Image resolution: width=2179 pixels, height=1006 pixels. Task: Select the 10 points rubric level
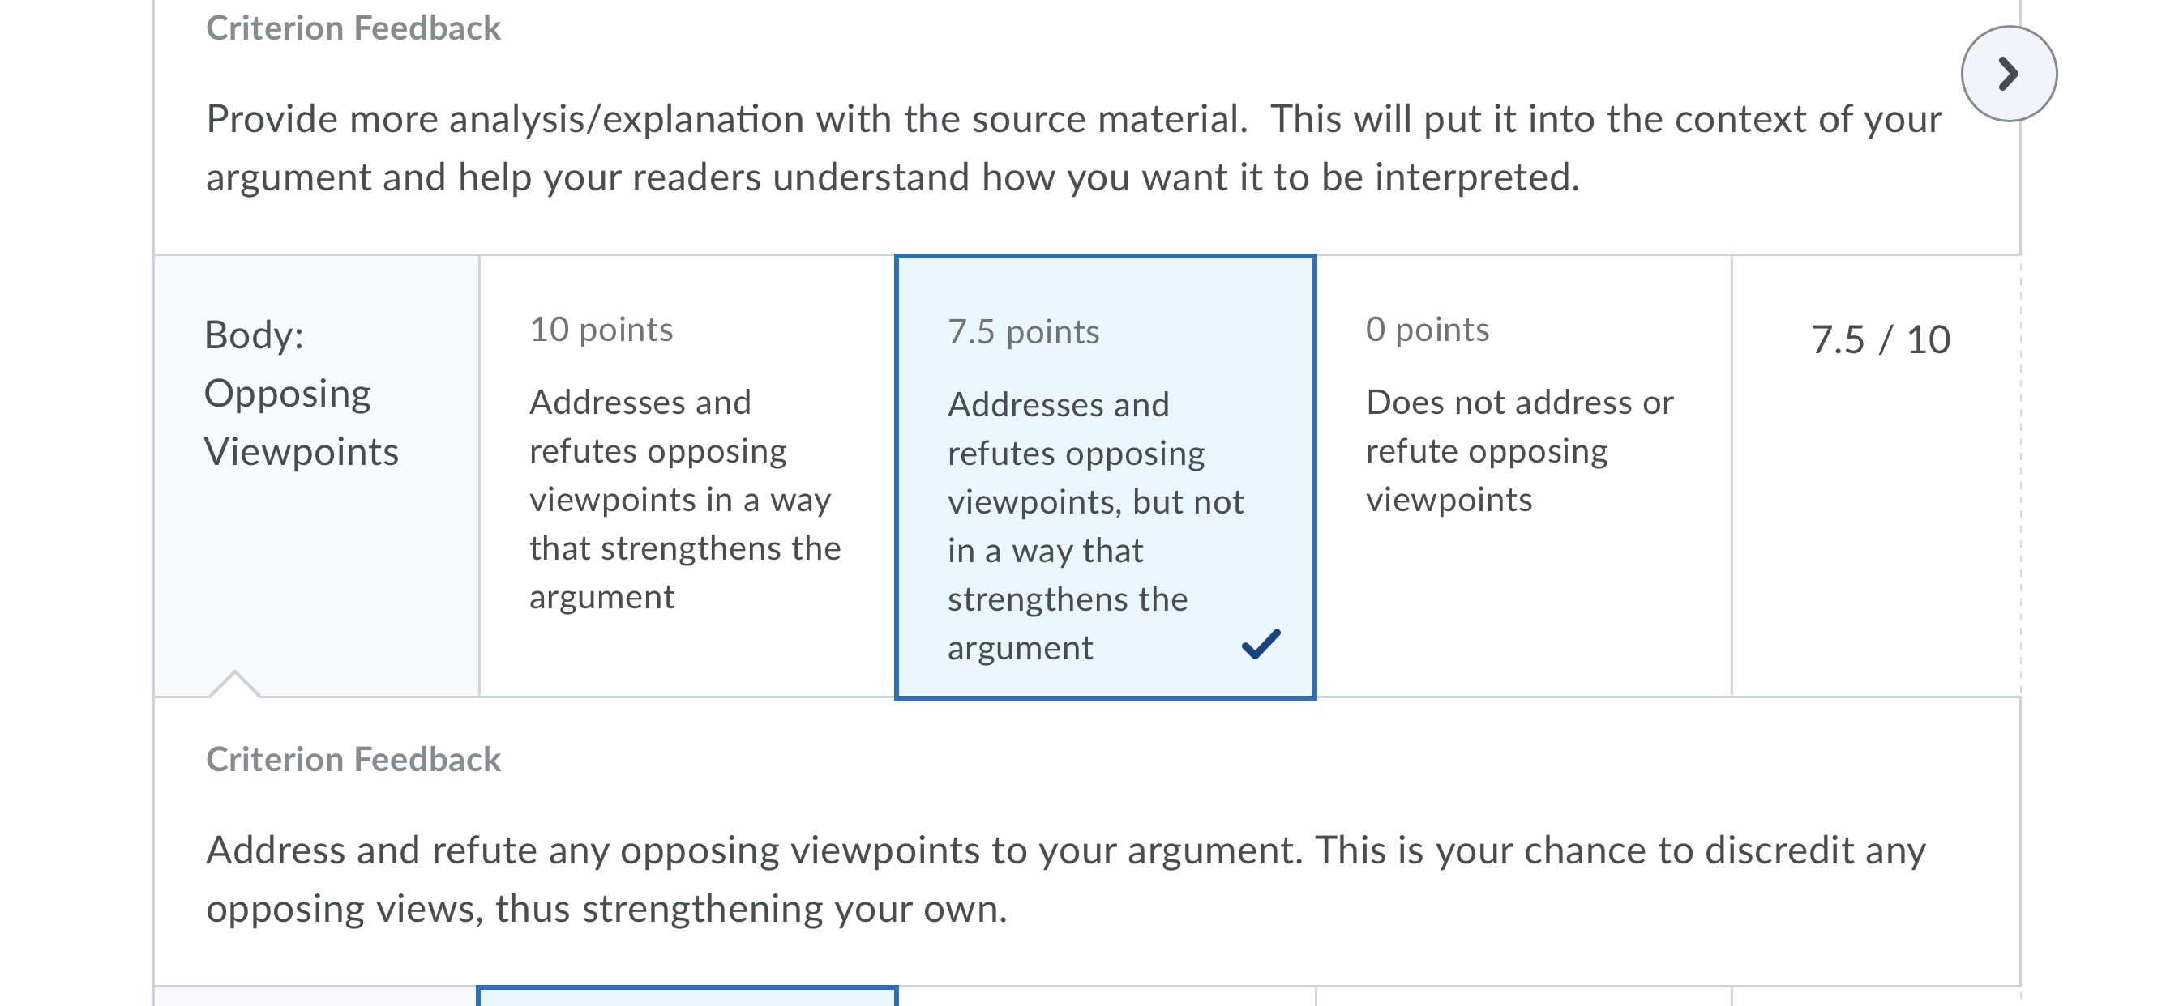click(687, 476)
